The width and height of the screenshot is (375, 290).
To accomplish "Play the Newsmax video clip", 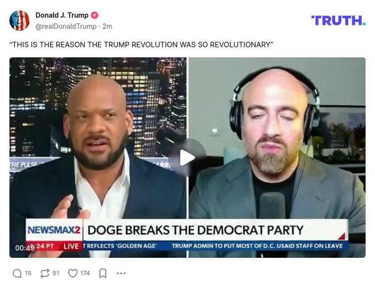I will tap(187, 158).
